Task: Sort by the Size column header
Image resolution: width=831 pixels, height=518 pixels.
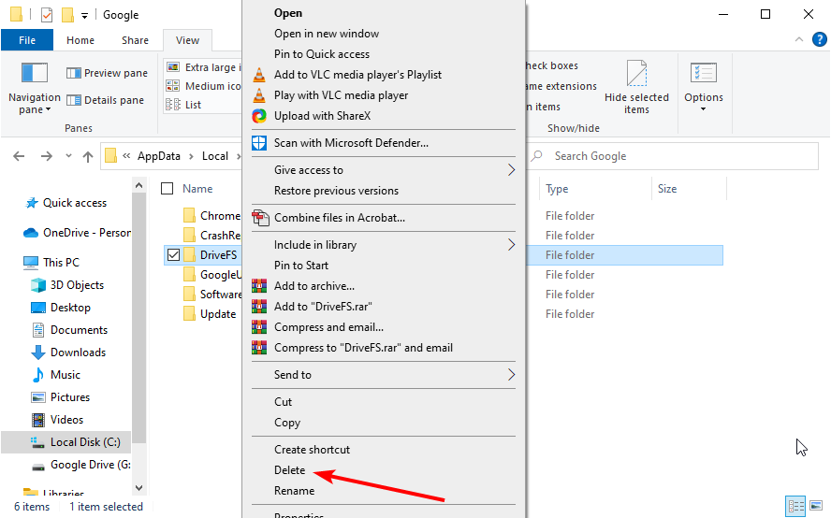Action: pyautogui.click(x=666, y=189)
